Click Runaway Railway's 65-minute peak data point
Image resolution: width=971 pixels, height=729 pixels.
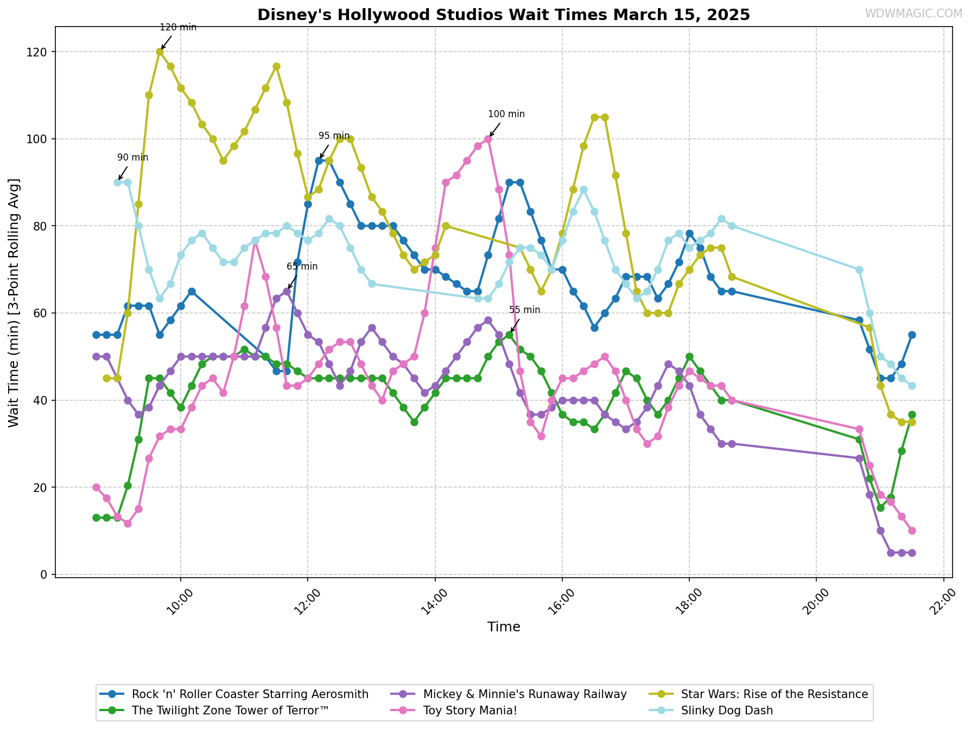pos(287,291)
